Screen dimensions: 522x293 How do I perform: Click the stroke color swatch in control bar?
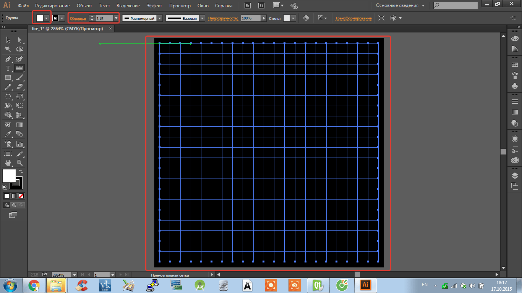[55, 18]
